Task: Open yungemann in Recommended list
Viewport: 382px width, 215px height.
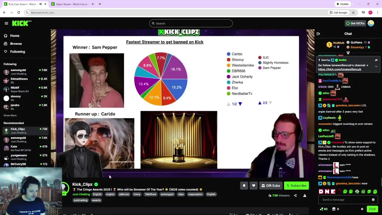Action: coord(25,157)
